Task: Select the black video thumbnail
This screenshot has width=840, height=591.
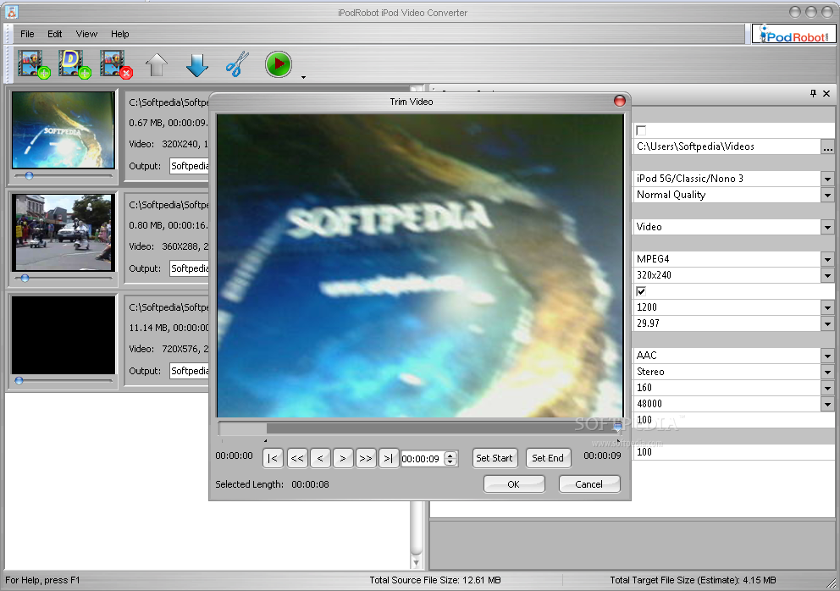Action: (64, 335)
